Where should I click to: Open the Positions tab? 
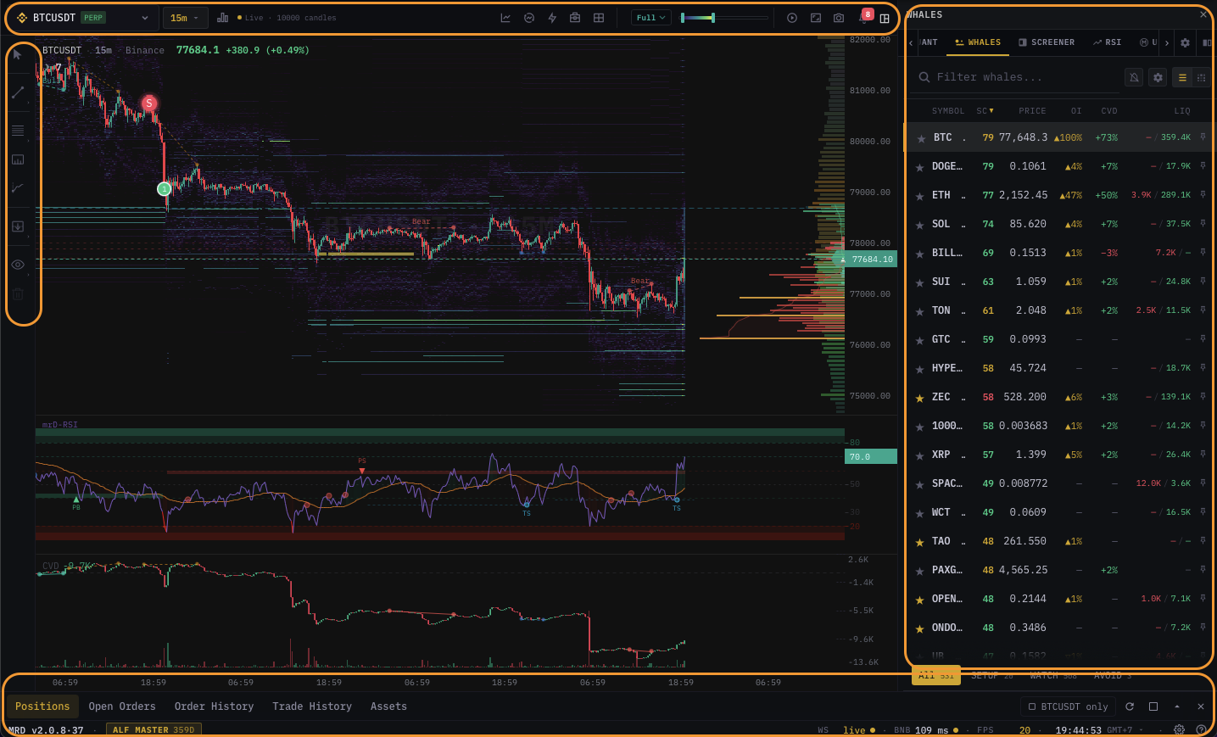[x=42, y=706]
